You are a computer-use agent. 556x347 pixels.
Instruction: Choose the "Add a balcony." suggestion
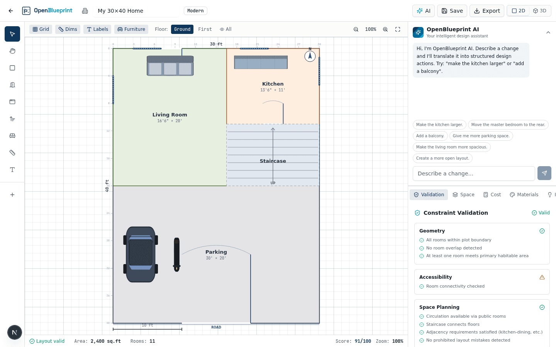point(430,136)
